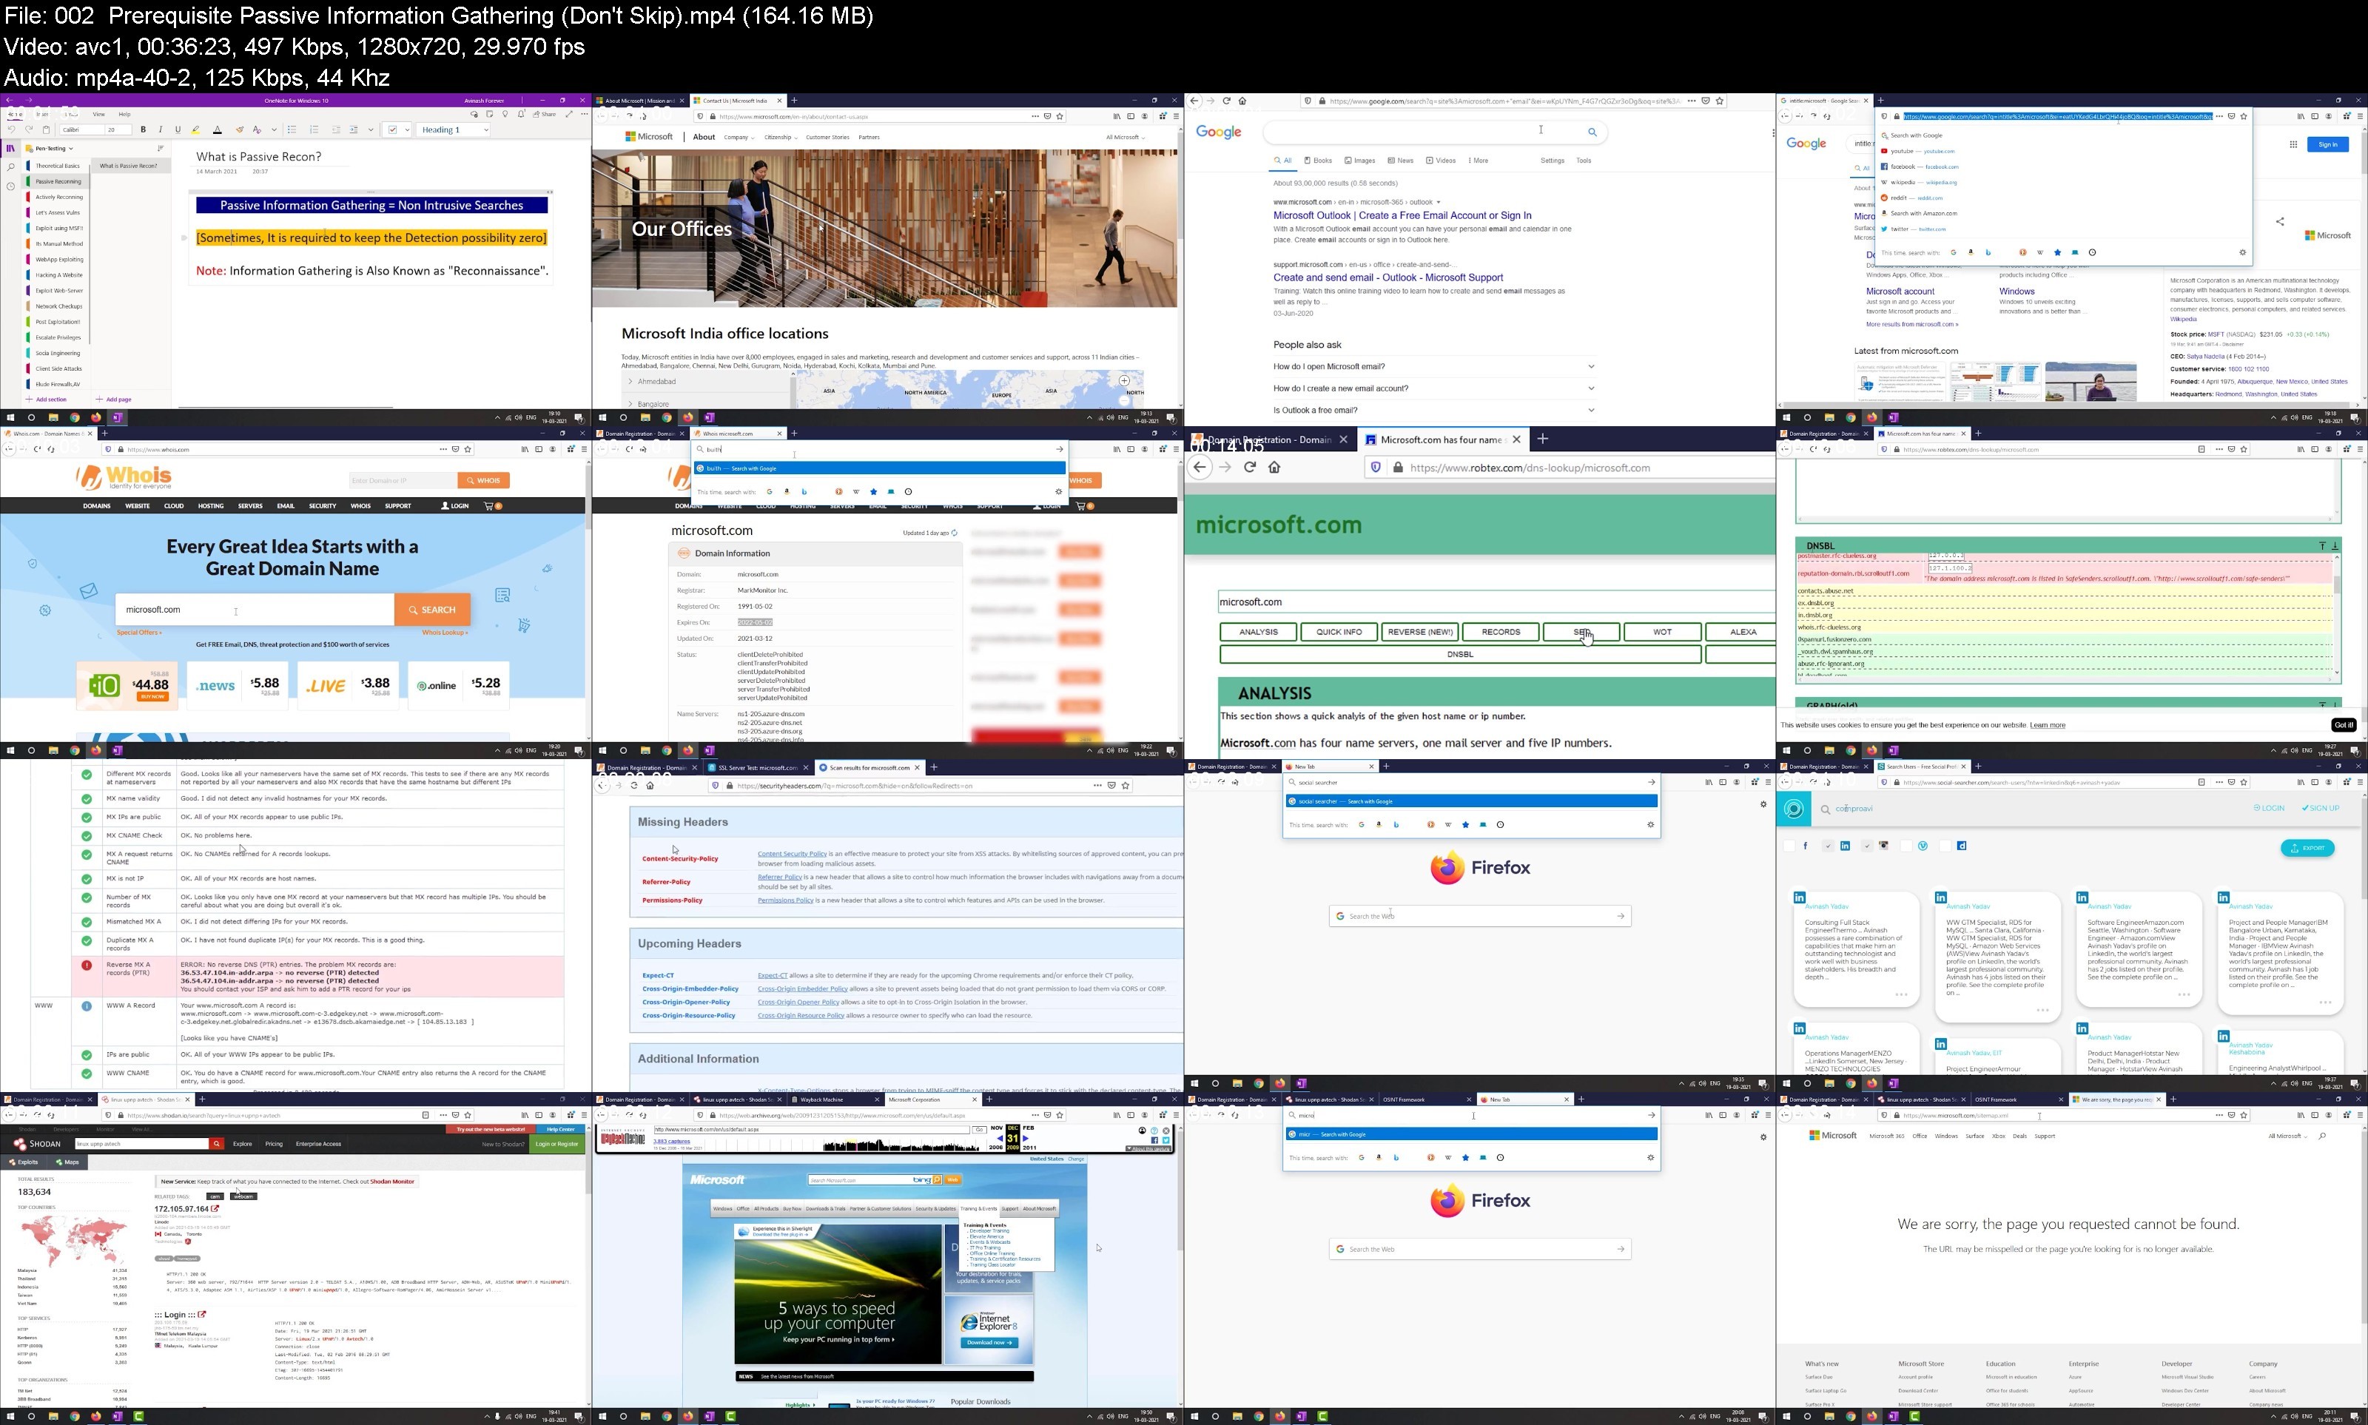The image size is (2368, 1425).
Task: Toggle Italic in the OneNote ribbon
Action: tap(161, 129)
